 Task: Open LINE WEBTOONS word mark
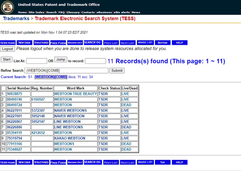(x=68, y=127)
